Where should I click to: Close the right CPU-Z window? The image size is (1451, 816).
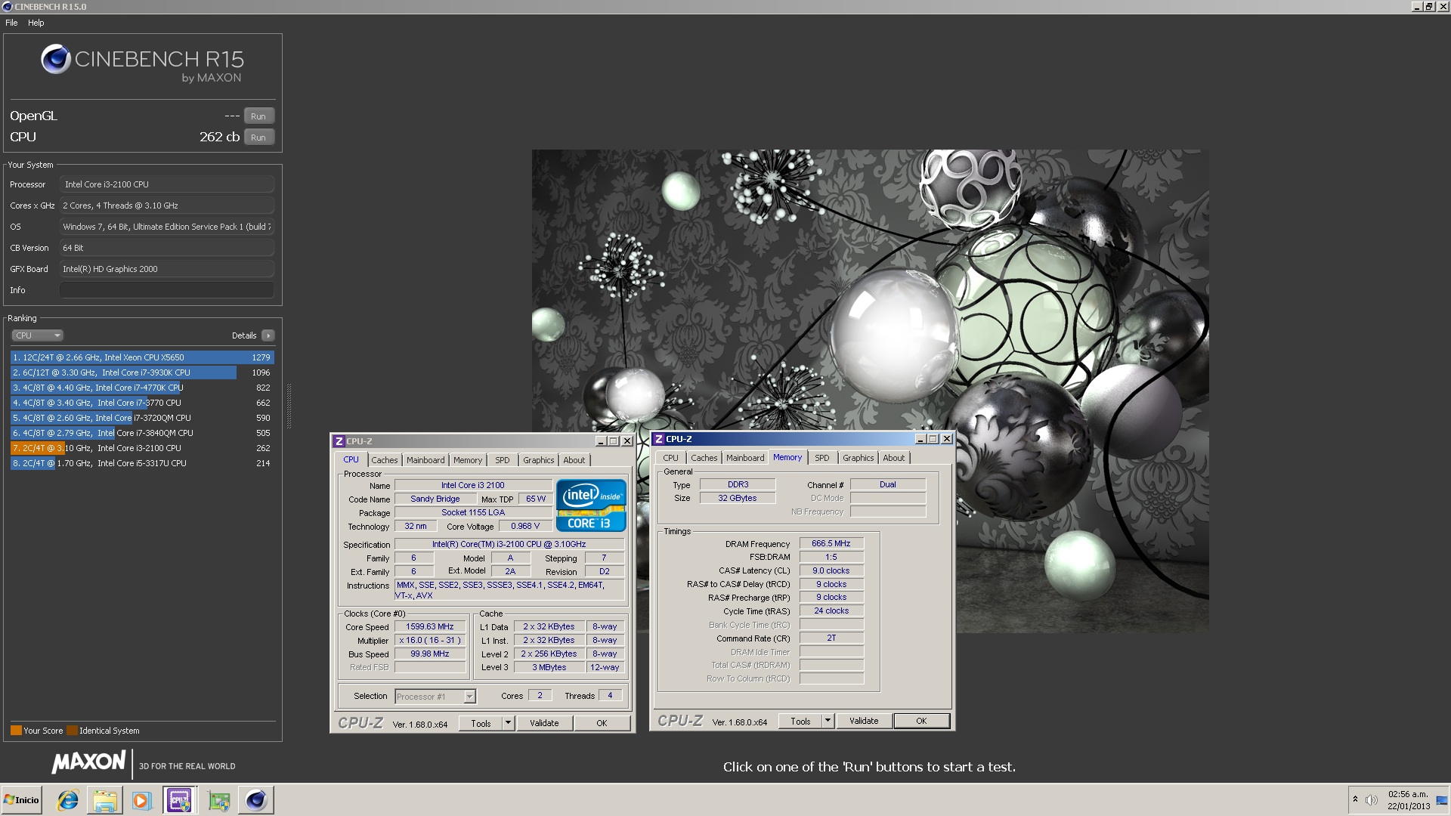pos(947,439)
